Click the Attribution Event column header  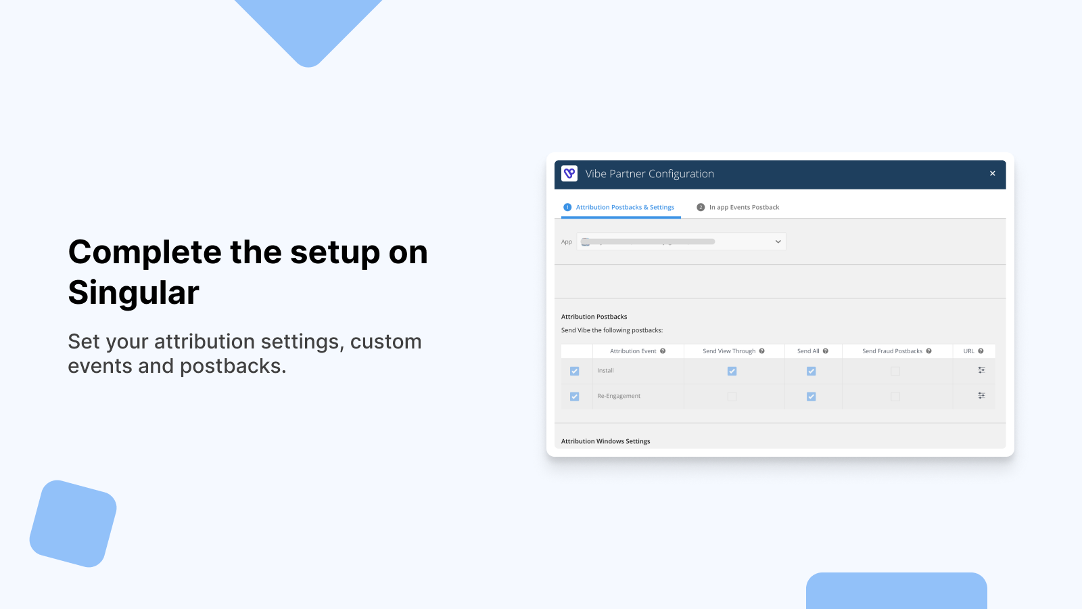click(x=633, y=351)
